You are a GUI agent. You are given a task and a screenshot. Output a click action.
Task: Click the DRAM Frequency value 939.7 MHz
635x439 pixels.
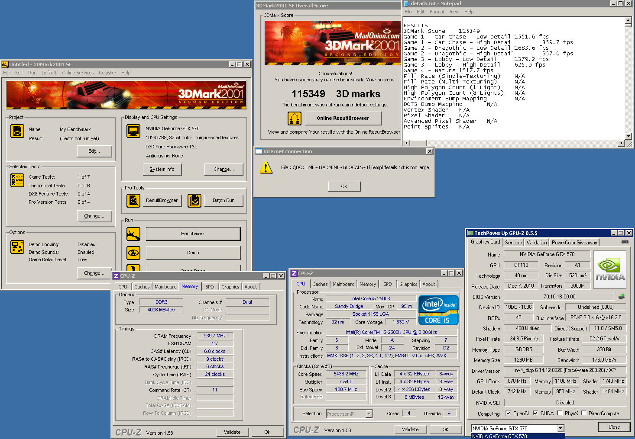215,336
